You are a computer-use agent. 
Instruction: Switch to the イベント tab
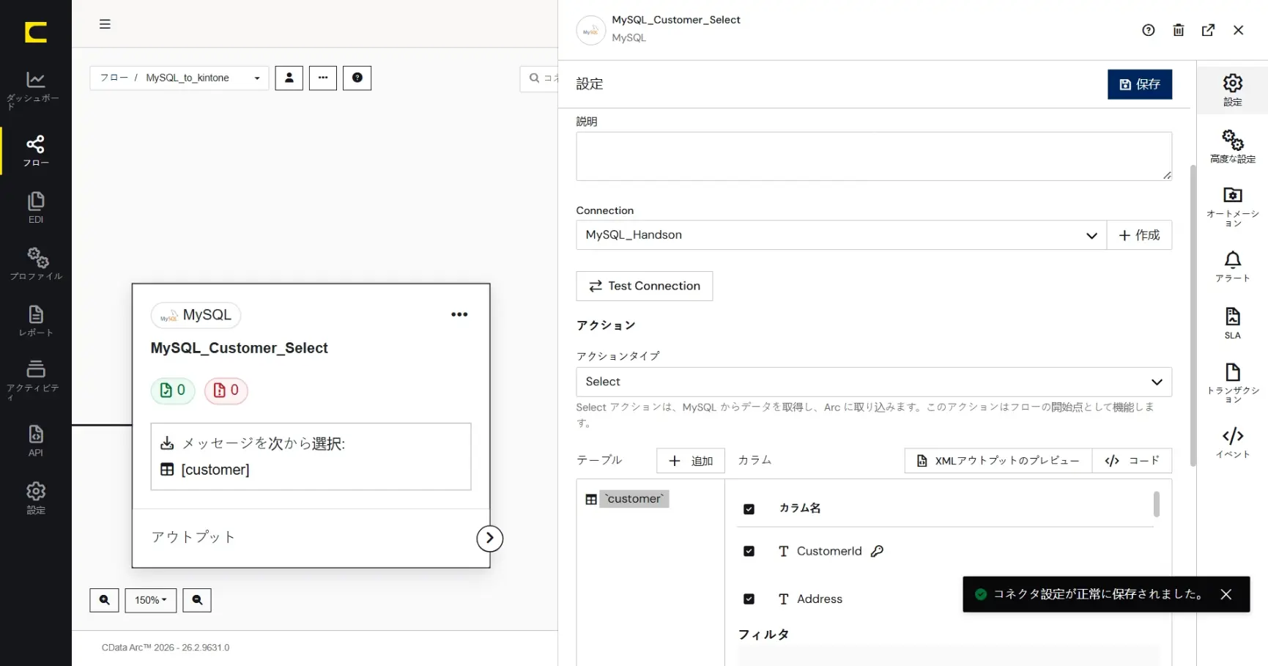[x=1233, y=443]
